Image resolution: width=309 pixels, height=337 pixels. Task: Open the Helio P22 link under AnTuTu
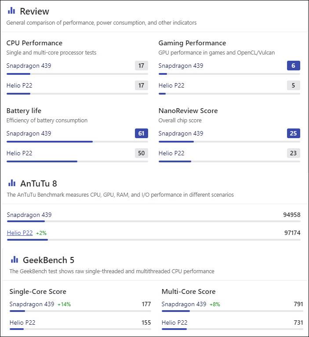tap(20, 233)
